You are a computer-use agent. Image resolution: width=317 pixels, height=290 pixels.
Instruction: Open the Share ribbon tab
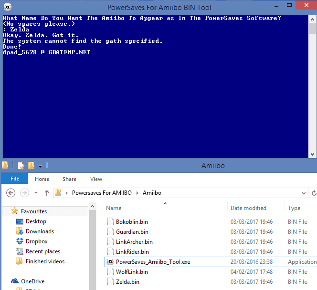pyautogui.click(x=69, y=179)
